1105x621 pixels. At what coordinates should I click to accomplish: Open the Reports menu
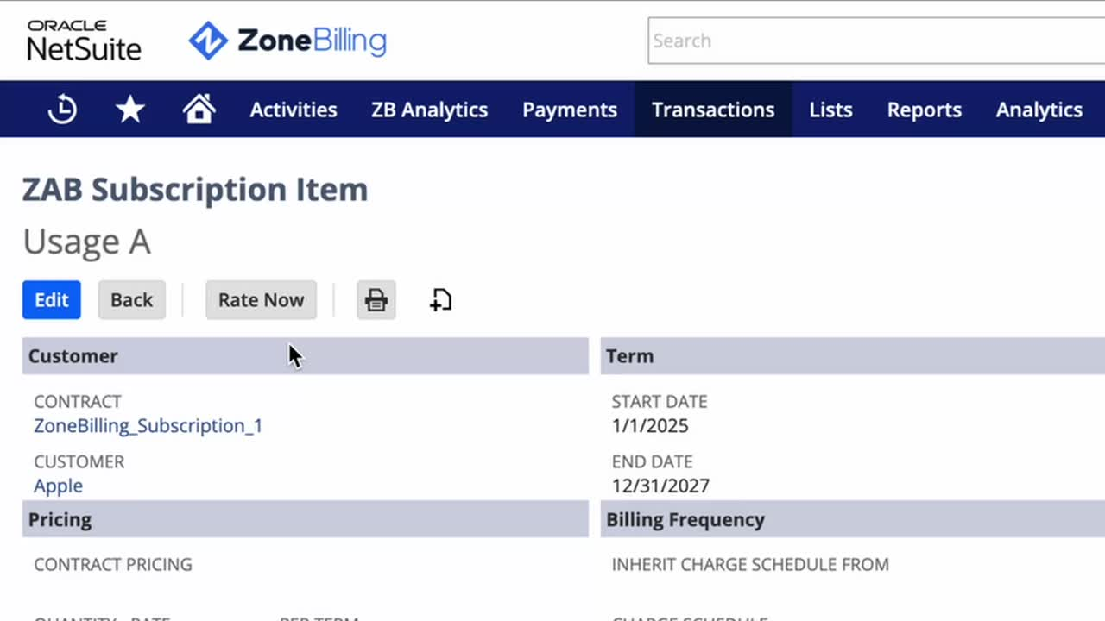[924, 110]
